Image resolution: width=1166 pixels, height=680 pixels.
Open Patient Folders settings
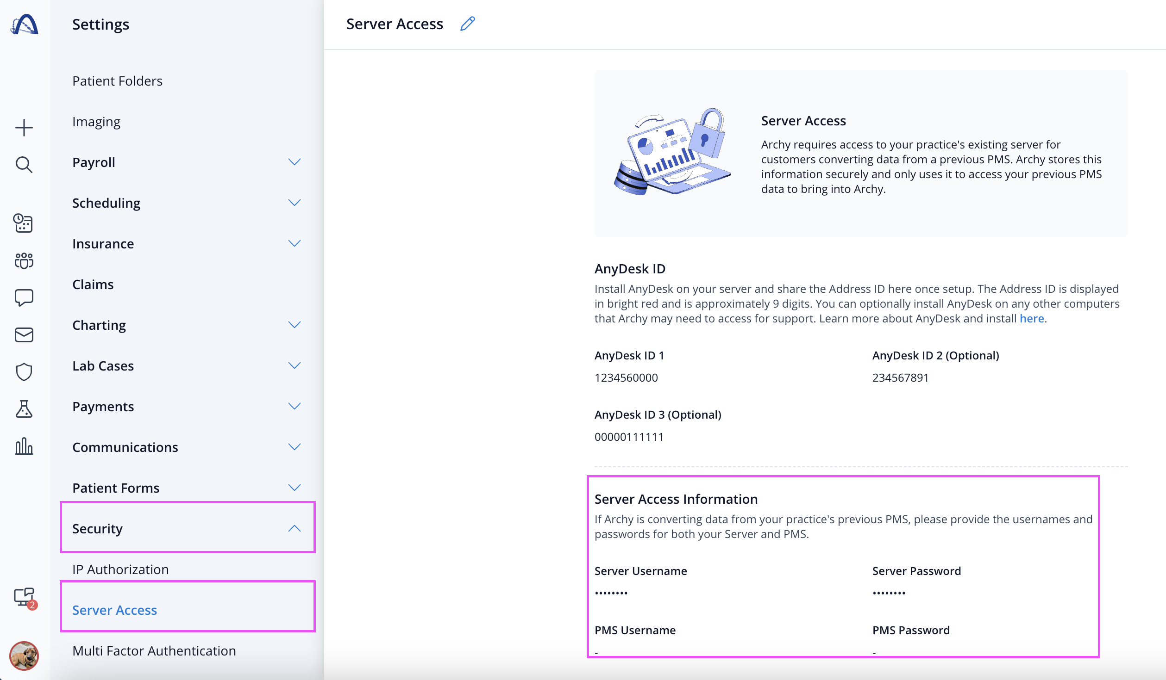tap(117, 81)
